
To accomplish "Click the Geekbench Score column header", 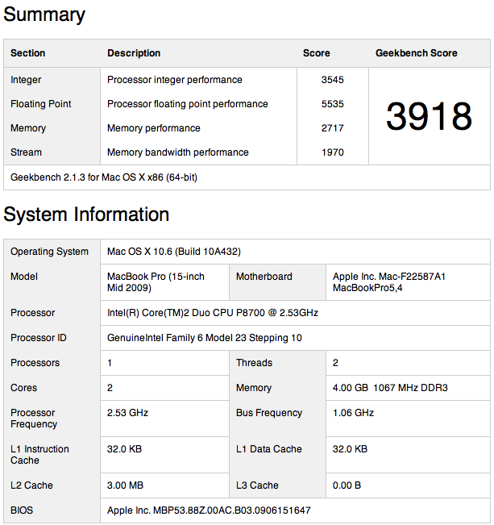I will (x=416, y=53).
